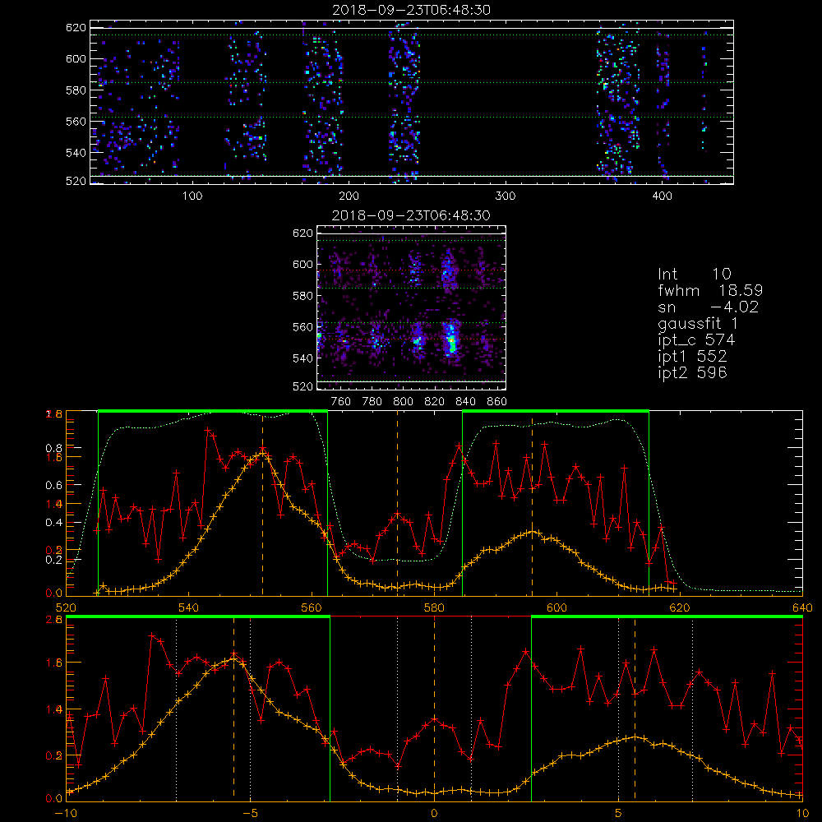Click the 'sn -4.02' readout

pos(709,307)
